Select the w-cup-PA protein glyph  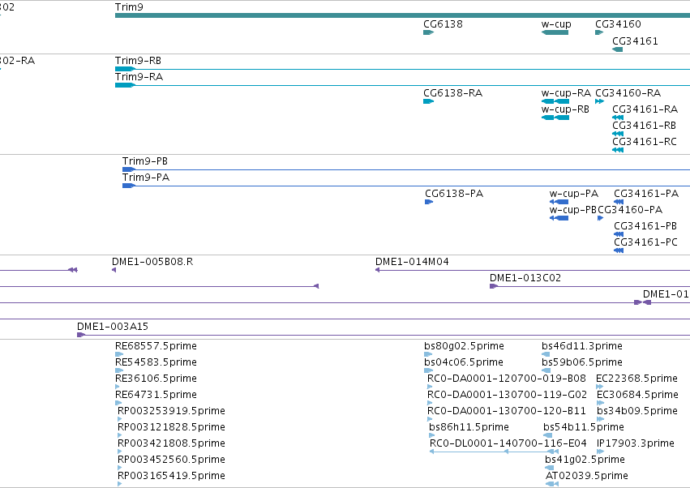point(559,202)
